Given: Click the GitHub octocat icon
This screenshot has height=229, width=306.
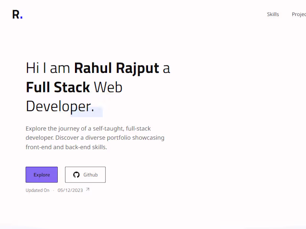Looking at the screenshot, I should click(76, 175).
